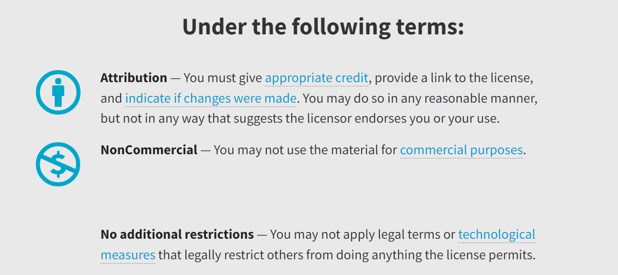Follow the "commercial purposes" link
This screenshot has height=275, width=618.
[461, 150]
